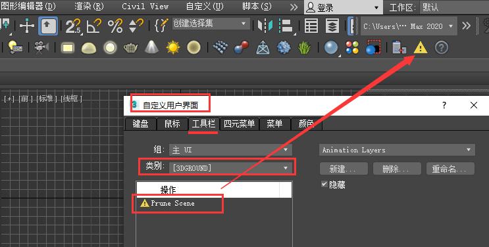Open the Civil View menu
The height and width of the screenshot is (247, 489).
pos(145,6)
